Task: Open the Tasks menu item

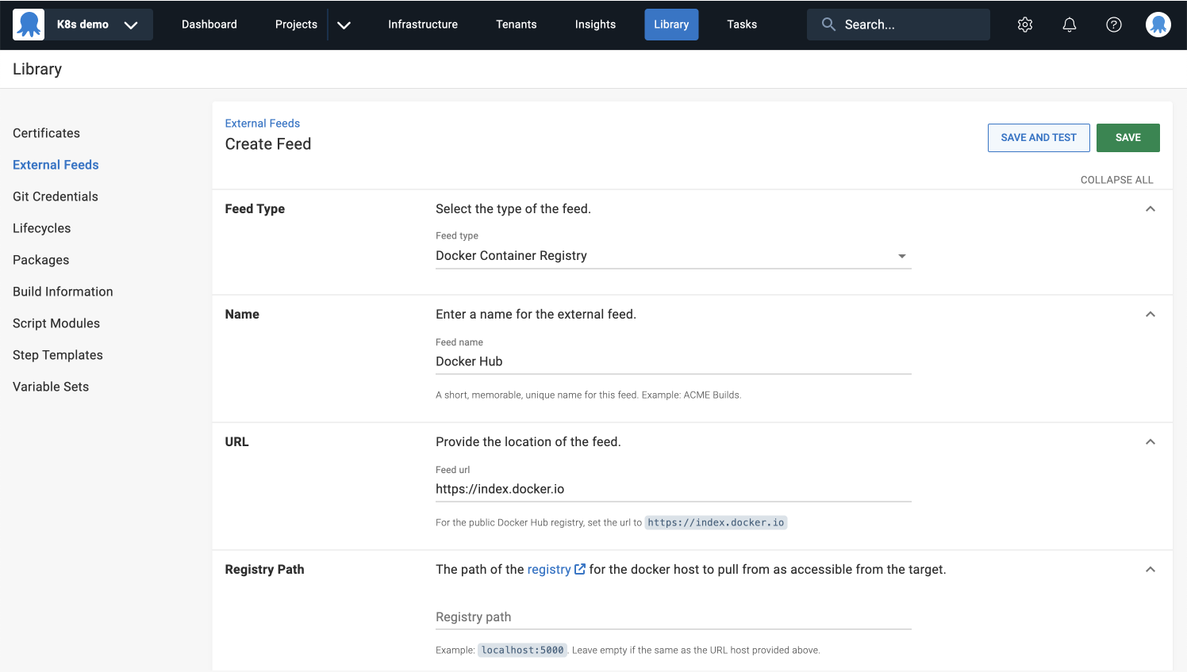Action: point(741,25)
